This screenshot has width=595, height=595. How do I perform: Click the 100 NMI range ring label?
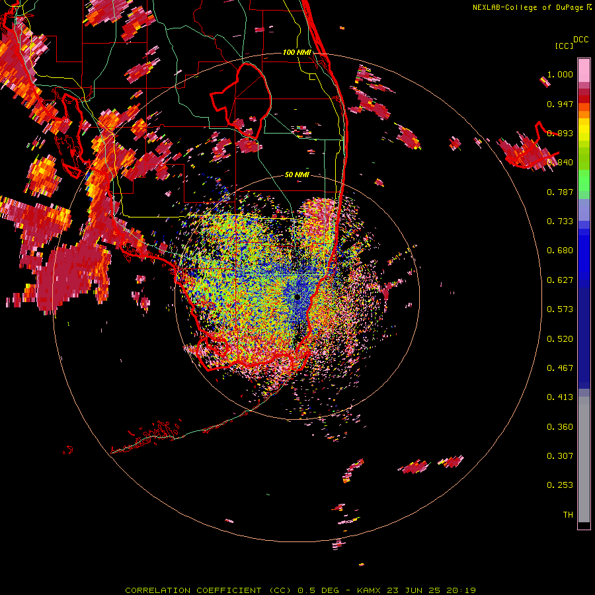pyautogui.click(x=297, y=52)
